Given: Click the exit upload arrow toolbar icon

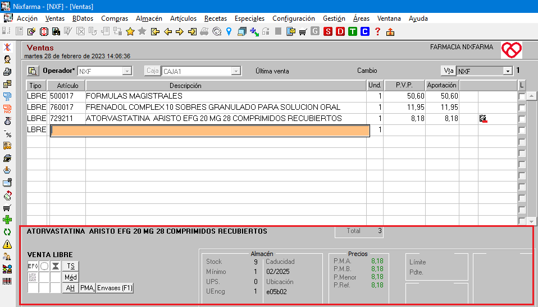Looking at the screenshot, I should click(390, 32).
